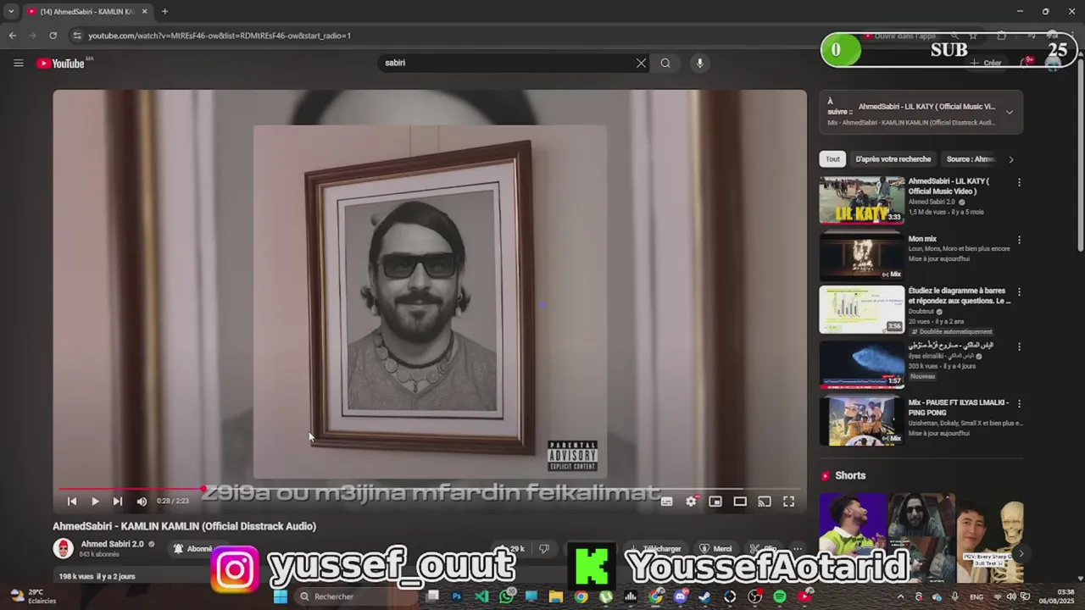Open Discord from the taskbar
1085x610 pixels.
click(x=681, y=596)
